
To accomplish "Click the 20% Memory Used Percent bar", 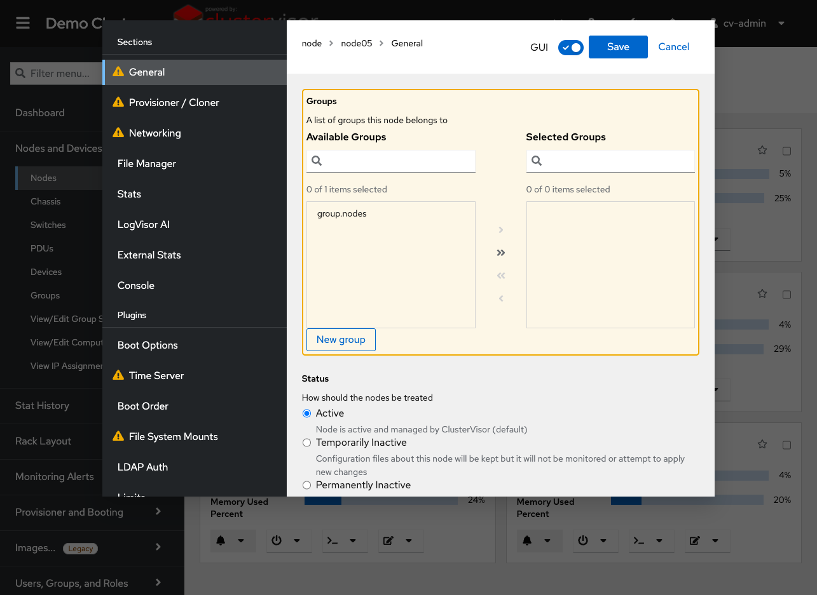I will [687, 500].
